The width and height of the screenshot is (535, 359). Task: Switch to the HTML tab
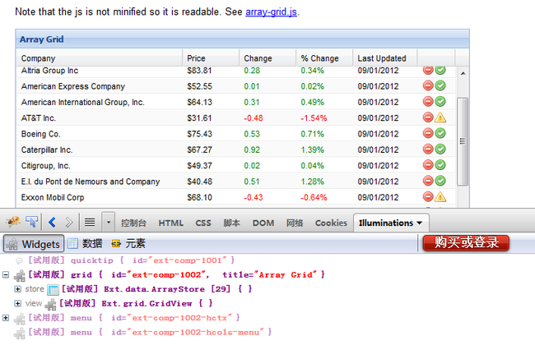[x=171, y=223]
